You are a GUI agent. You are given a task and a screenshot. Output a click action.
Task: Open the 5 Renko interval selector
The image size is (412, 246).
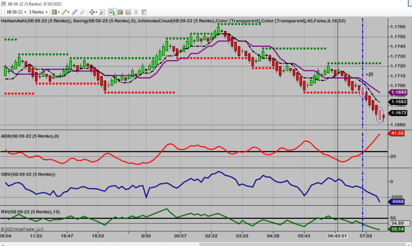38,12
